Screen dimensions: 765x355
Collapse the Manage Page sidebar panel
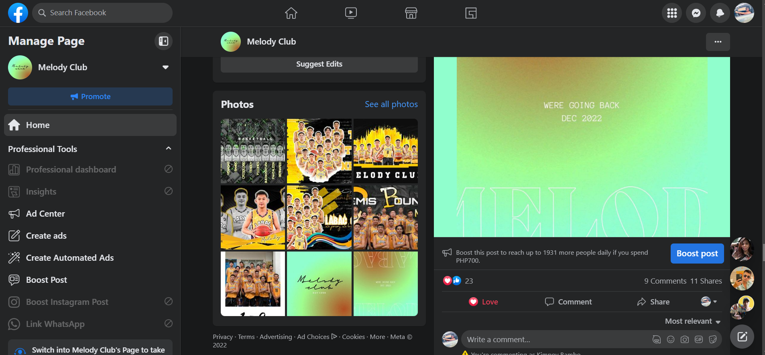click(163, 41)
